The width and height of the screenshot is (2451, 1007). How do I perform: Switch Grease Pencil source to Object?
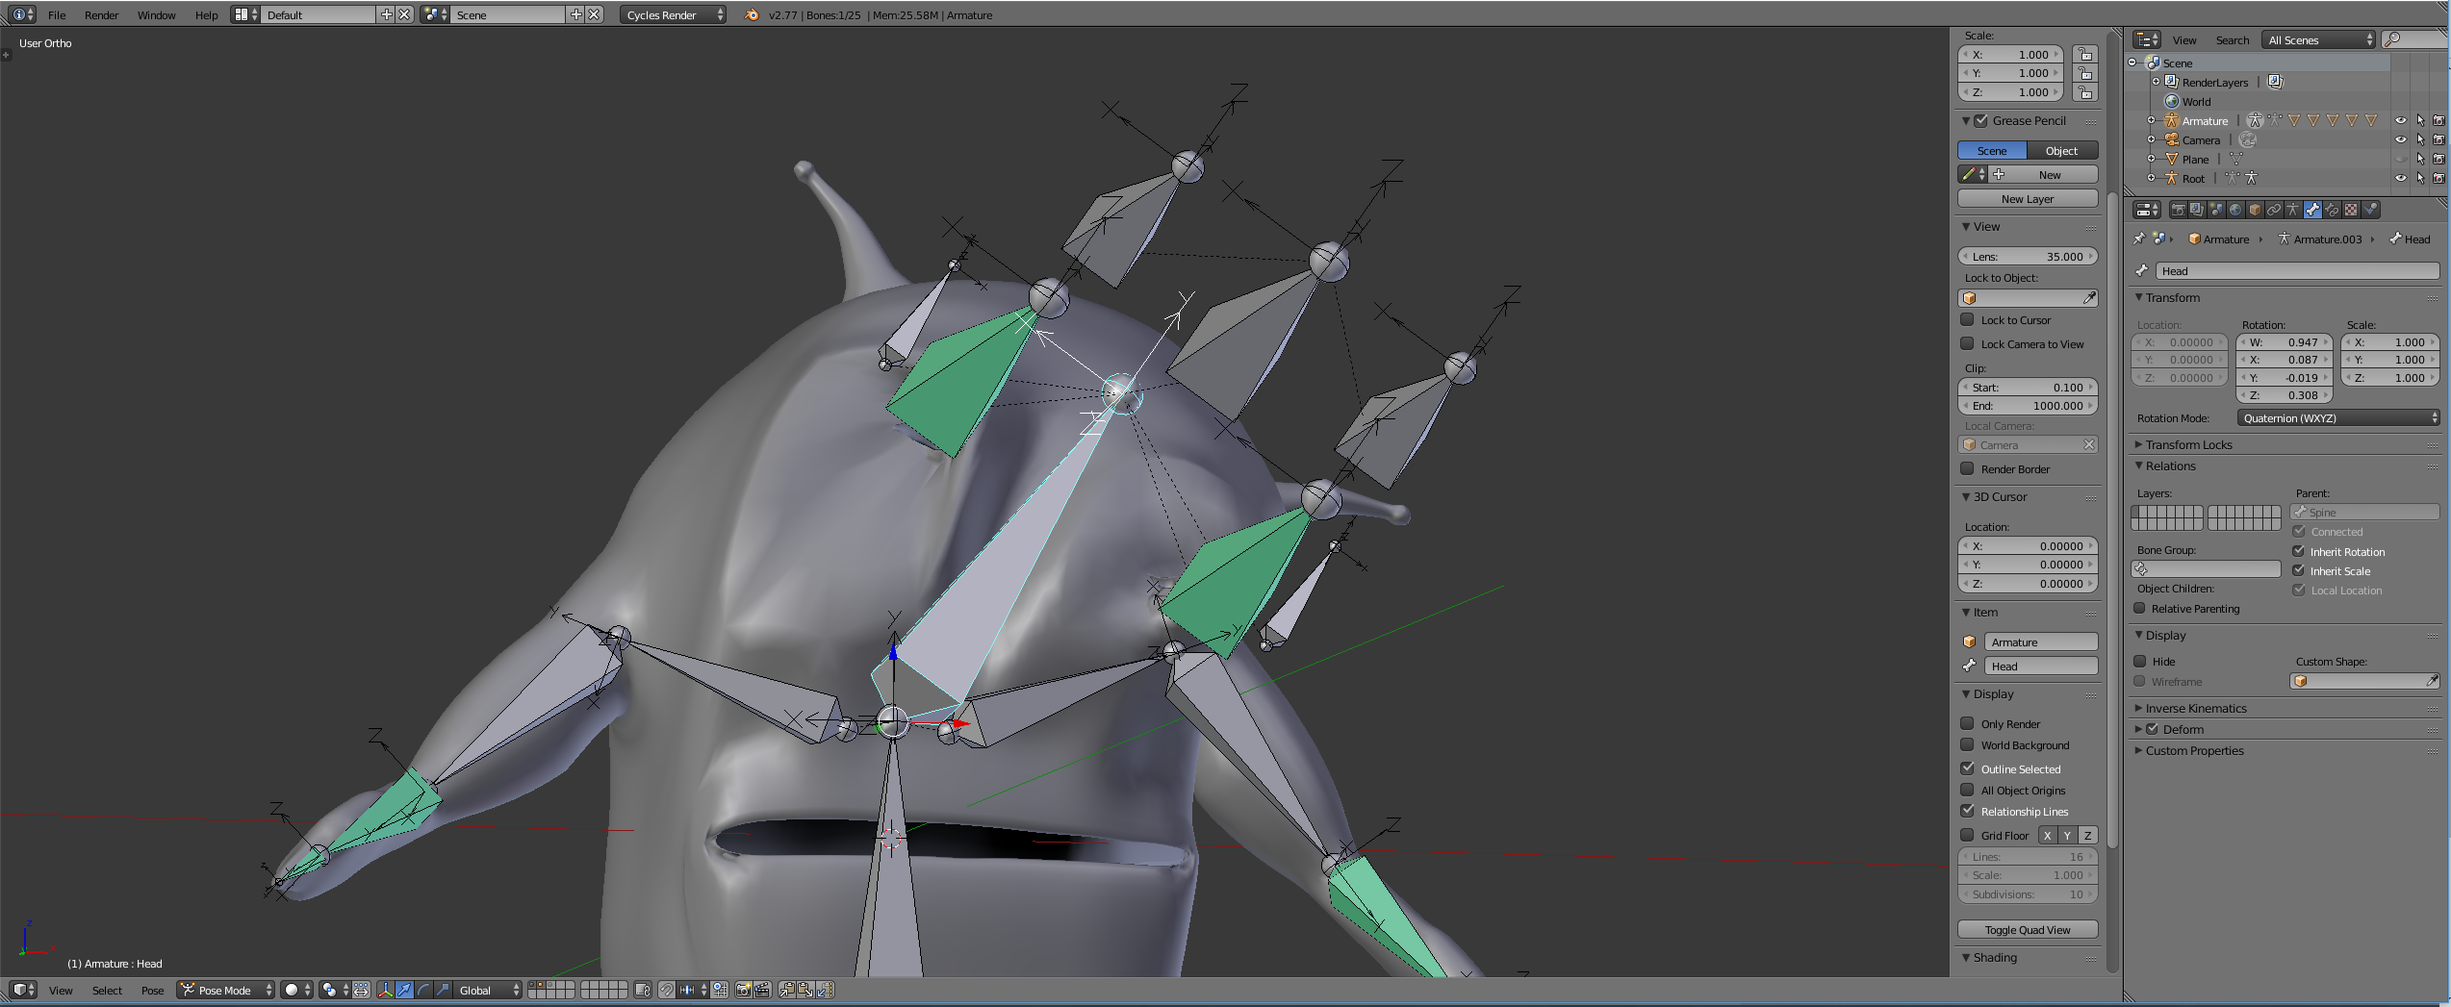2061,150
